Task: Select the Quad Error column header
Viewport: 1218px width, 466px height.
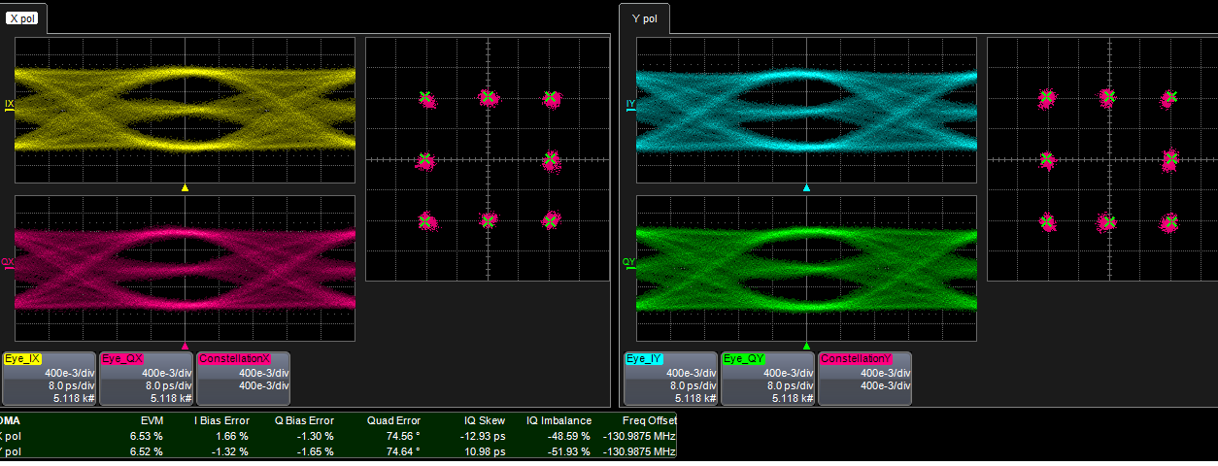Action: coord(393,420)
